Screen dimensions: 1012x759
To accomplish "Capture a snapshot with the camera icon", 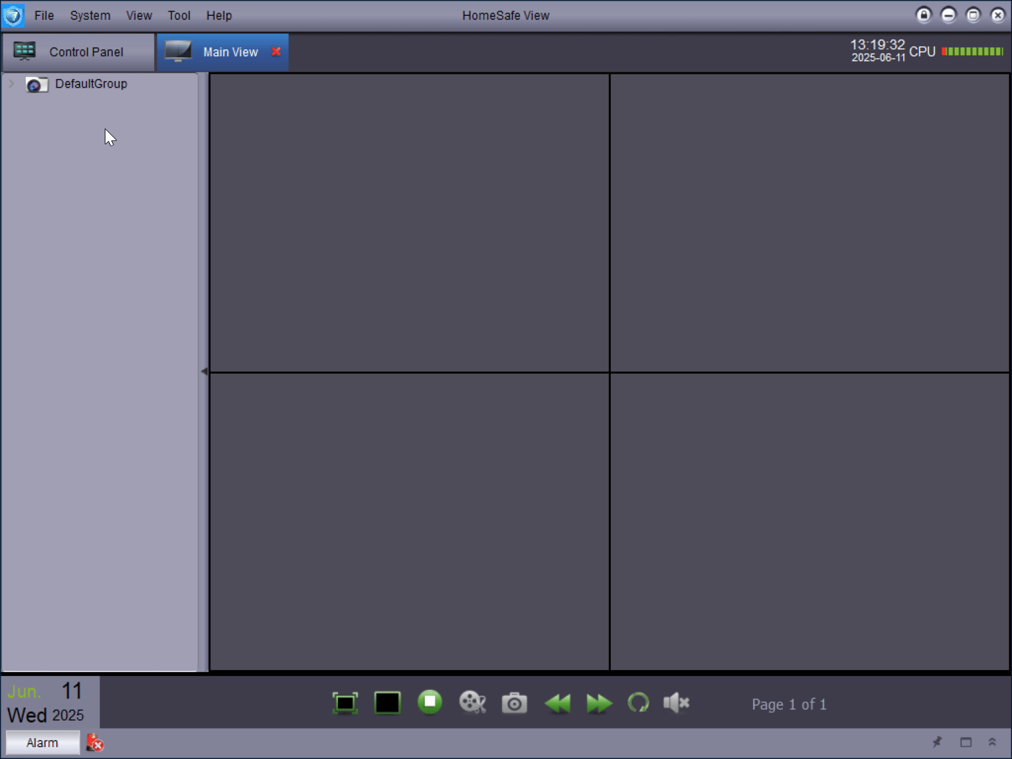I will pos(515,703).
